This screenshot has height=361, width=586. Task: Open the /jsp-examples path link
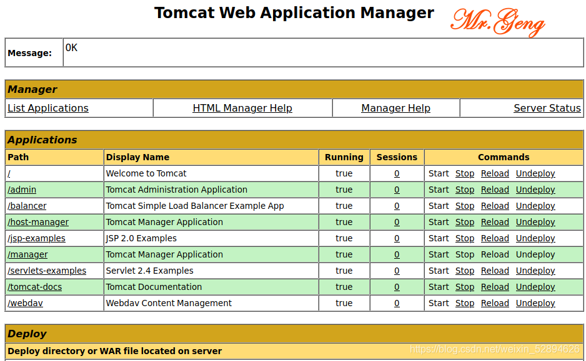point(36,238)
